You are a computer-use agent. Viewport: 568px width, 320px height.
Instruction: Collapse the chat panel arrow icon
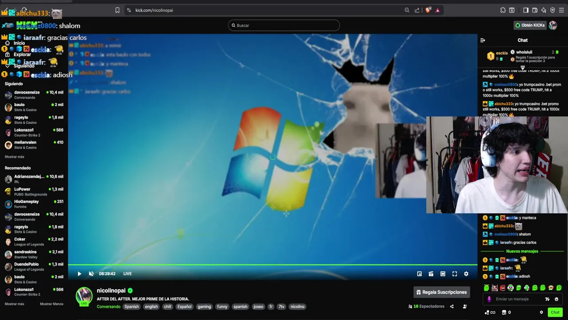click(483, 40)
